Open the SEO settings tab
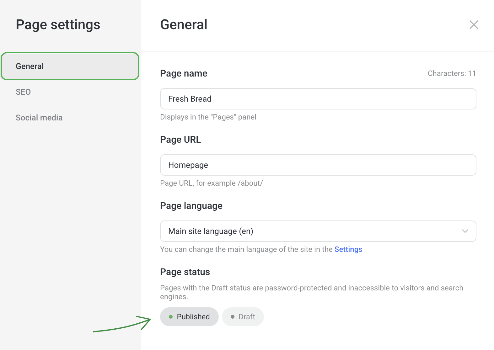Viewport: 494px width, 350px height. point(23,92)
